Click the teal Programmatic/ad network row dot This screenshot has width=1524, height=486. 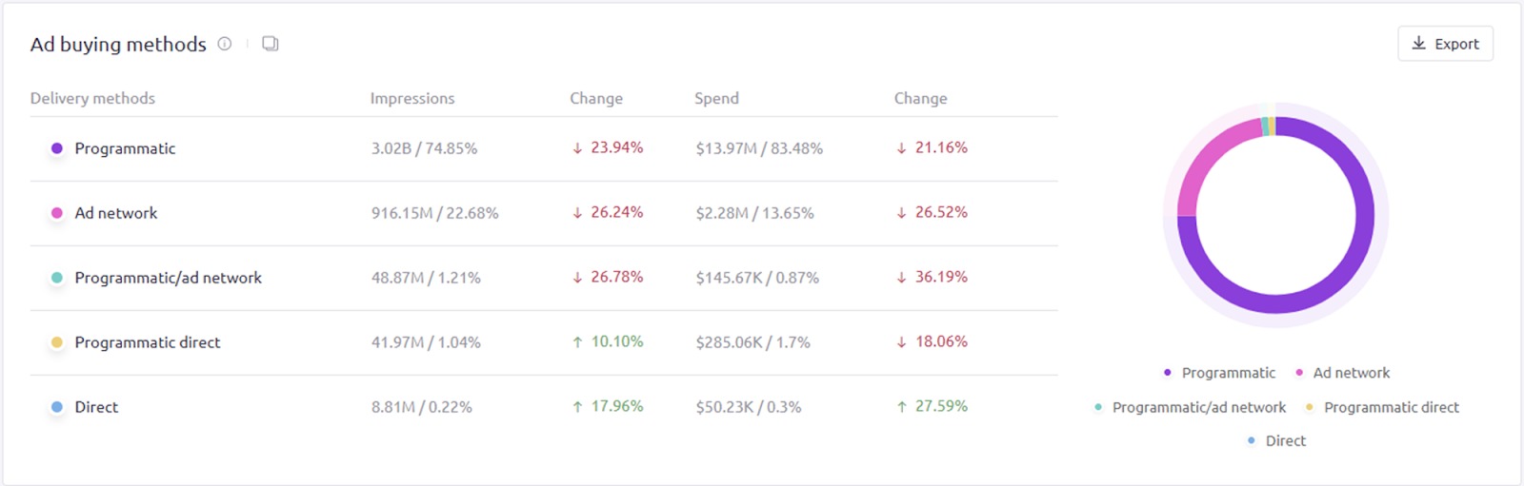(x=57, y=278)
